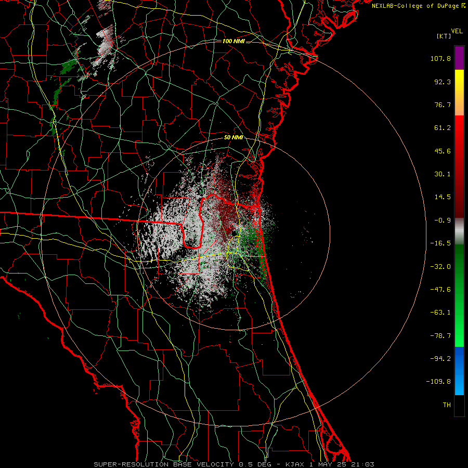The height and width of the screenshot is (468, 468).
Task: Click the -63.1 velocity scale value
Action: tap(440, 313)
